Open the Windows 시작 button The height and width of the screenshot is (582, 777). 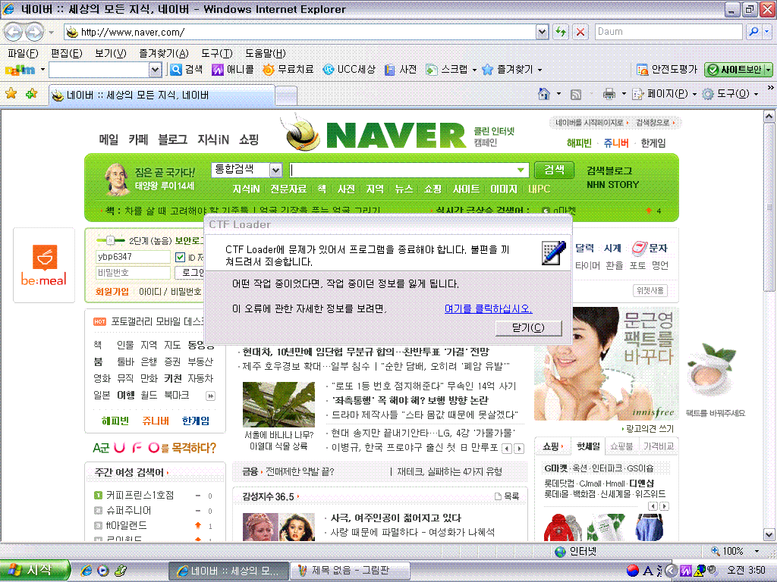pyautogui.click(x=34, y=571)
